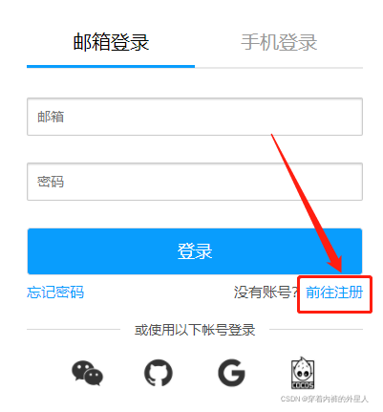This screenshot has width=383, height=412.
Task: Select the 或使用以下帐号登录 divider label
Action: coord(195,330)
